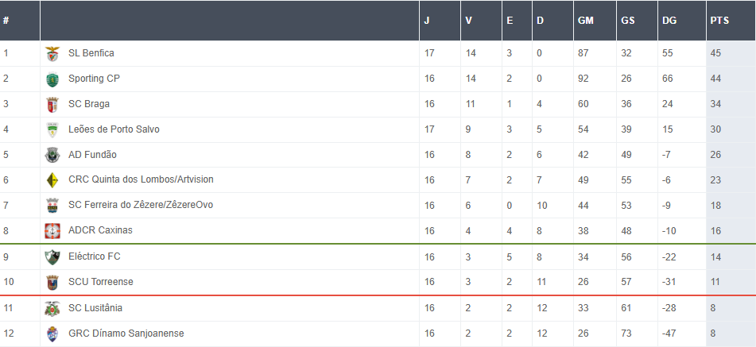The image size is (756, 347).
Task: Click the Sporting CP club crest
Action: (x=52, y=79)
